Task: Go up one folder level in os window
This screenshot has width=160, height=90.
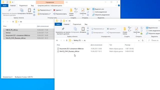Action: coord(67,40)
